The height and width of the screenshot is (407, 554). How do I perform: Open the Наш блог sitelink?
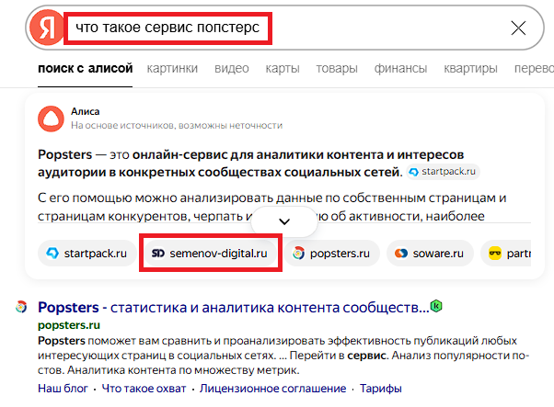(63, 389)
